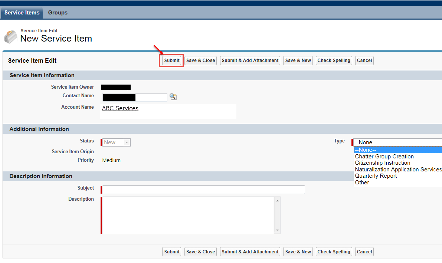Screen dimensions: 442x263
Task: Focus the Description text area
Action: click(x=188, y=216)
